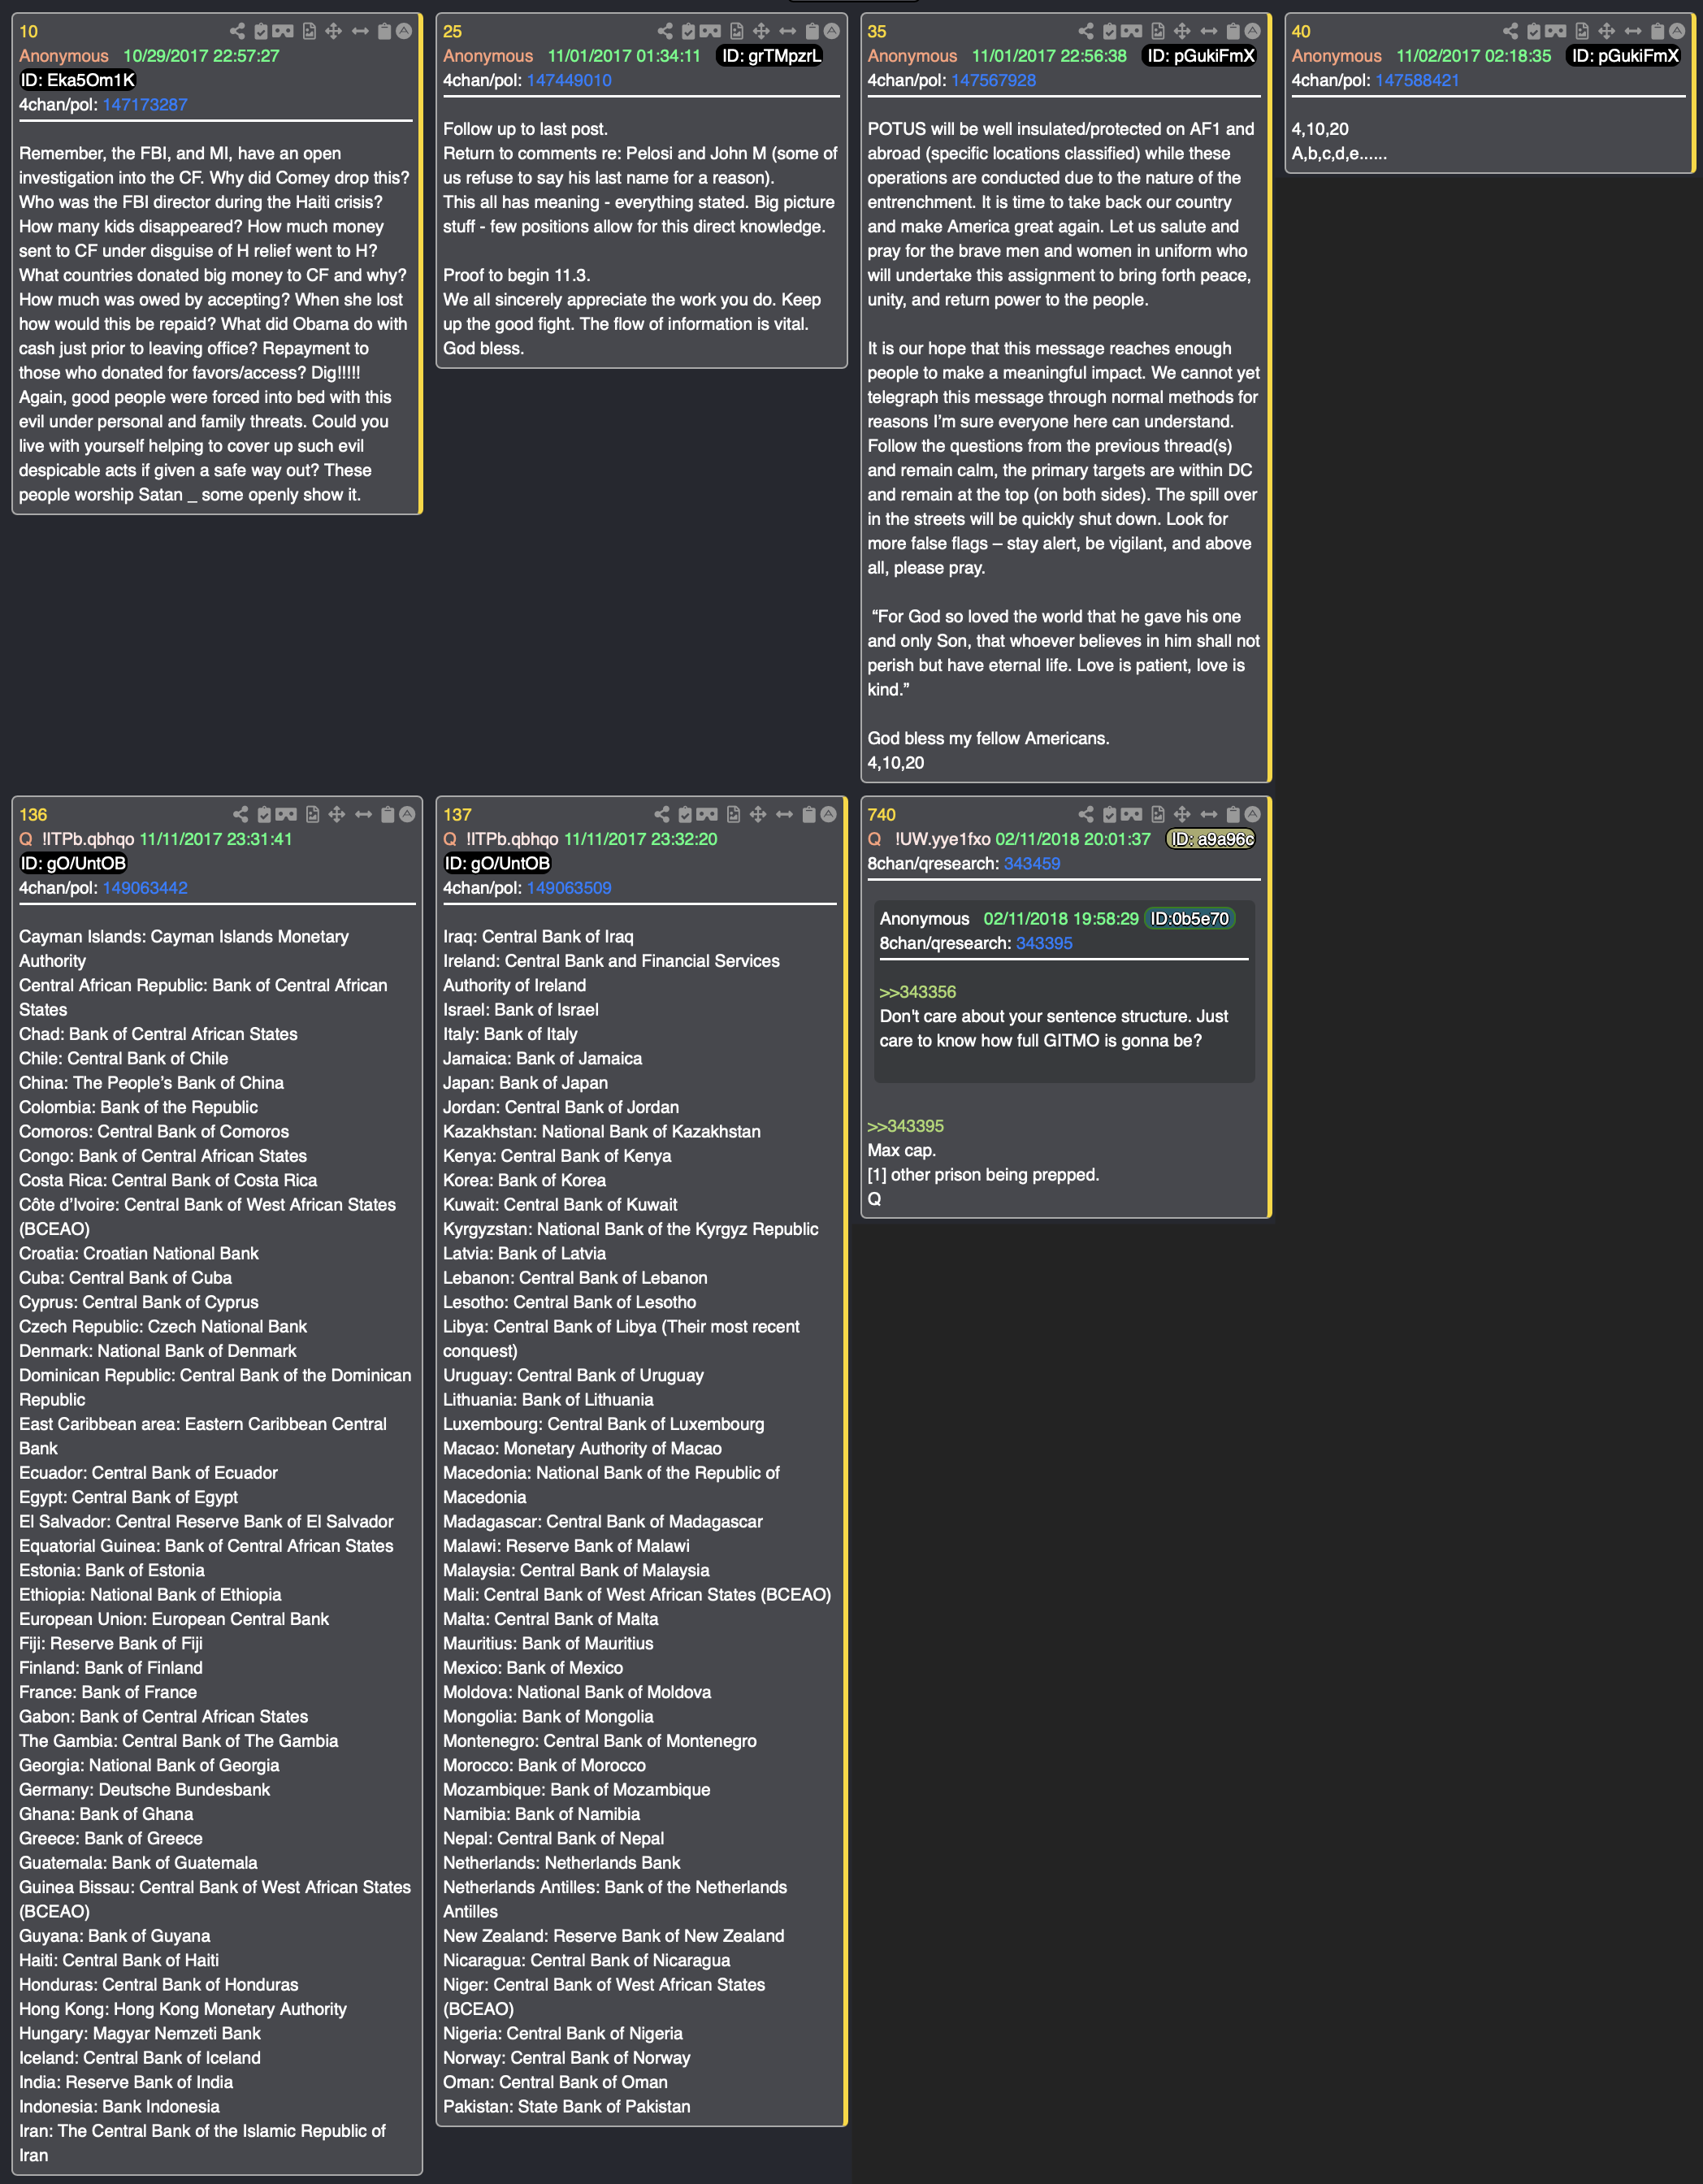Click the image file icon on post 40
Image resolution: width=1703 pixels, height=2184 pixels.
(x=1582, y=31)
